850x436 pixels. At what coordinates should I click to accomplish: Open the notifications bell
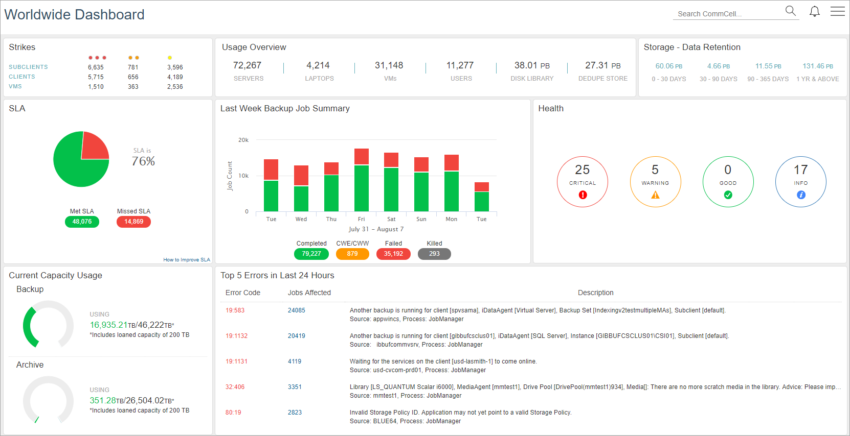click(814, 11)
